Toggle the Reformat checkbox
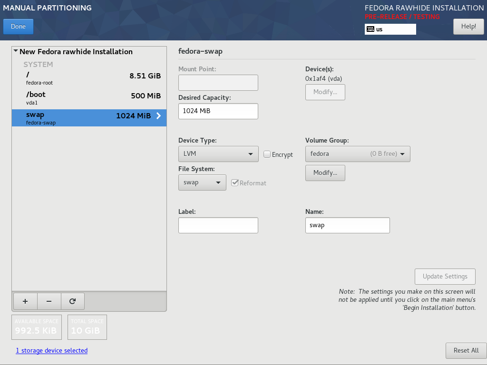 coord(235,183)
